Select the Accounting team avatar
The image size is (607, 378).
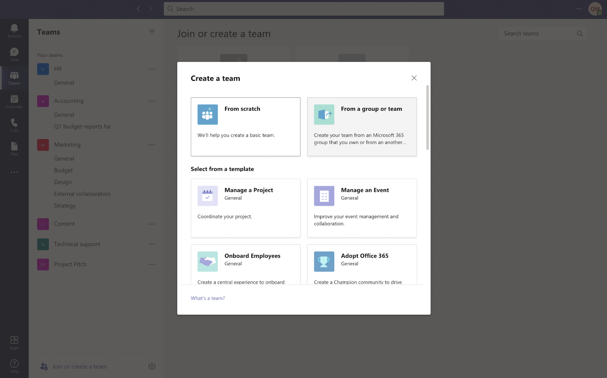pyautogui.click(x=43, y=101)
